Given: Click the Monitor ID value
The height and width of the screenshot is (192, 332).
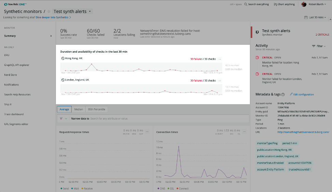Looking at the screenshot, I should coord(301,116).
